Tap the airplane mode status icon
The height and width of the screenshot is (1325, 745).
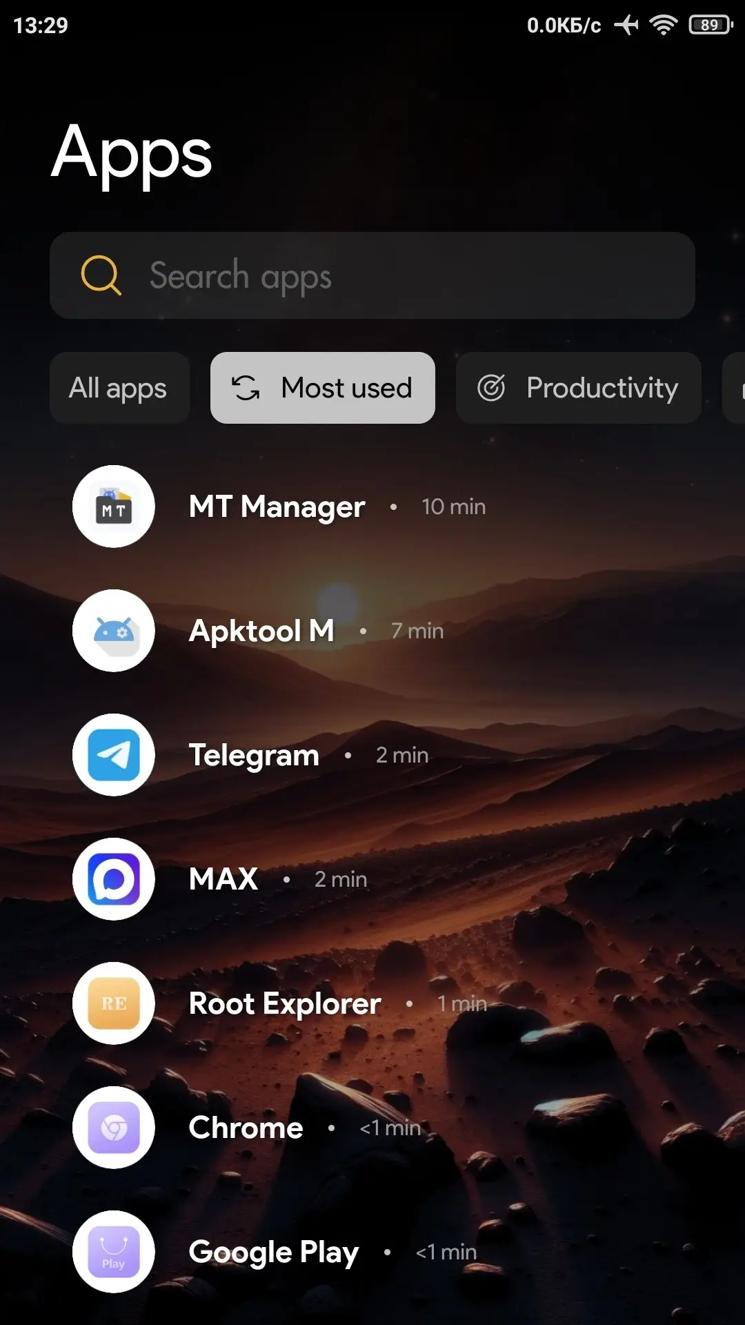point(626,26)
